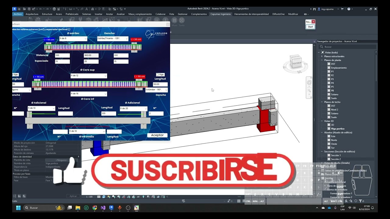Select 'Sección 1' in Project Browser
Viewport: 390px width, 219px height.
tap(336, 155)
